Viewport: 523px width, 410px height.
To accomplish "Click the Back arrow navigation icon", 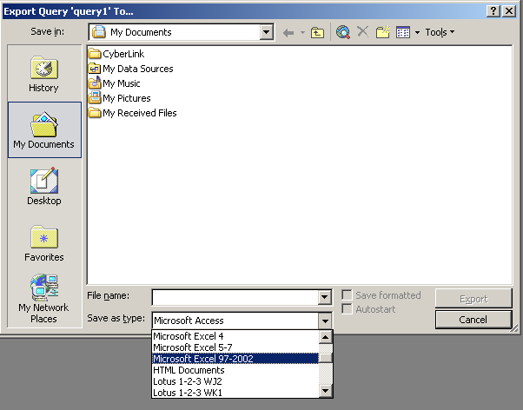I will tap(288, 32).
